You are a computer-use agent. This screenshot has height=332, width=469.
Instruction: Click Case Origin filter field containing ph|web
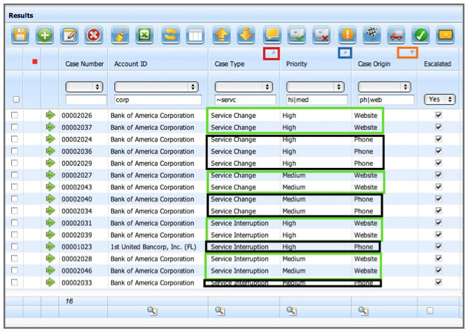tap(386, 99)
